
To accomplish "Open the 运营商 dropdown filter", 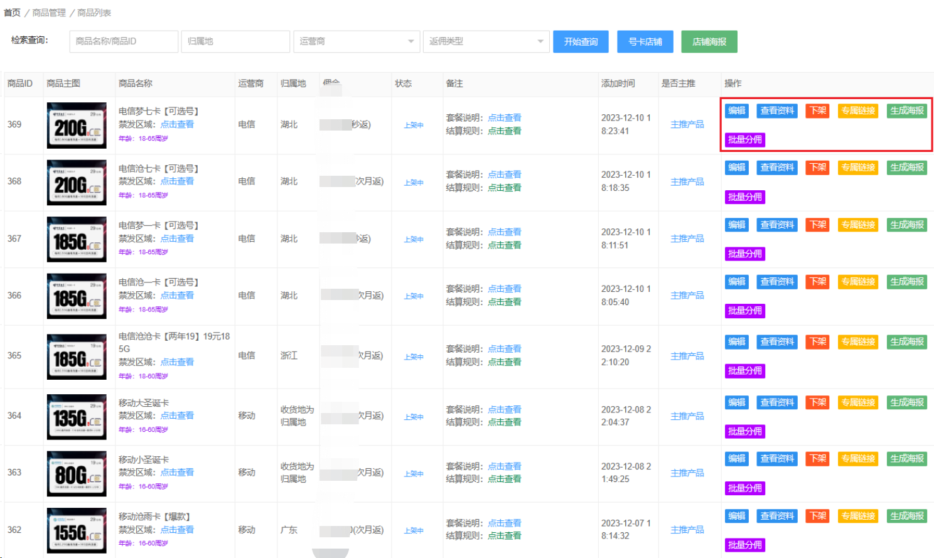I will (356, 41).
